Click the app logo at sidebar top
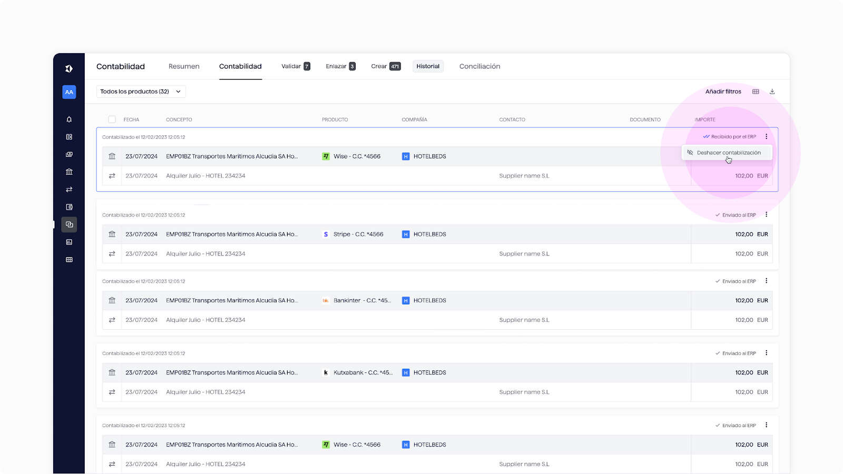Image resolution: width=843 pixels, height=474 pixels. tap(69, 68)
